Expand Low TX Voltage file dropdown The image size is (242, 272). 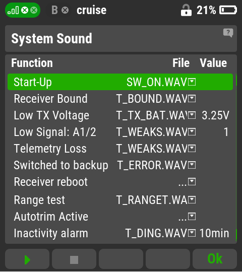point(156,115)
